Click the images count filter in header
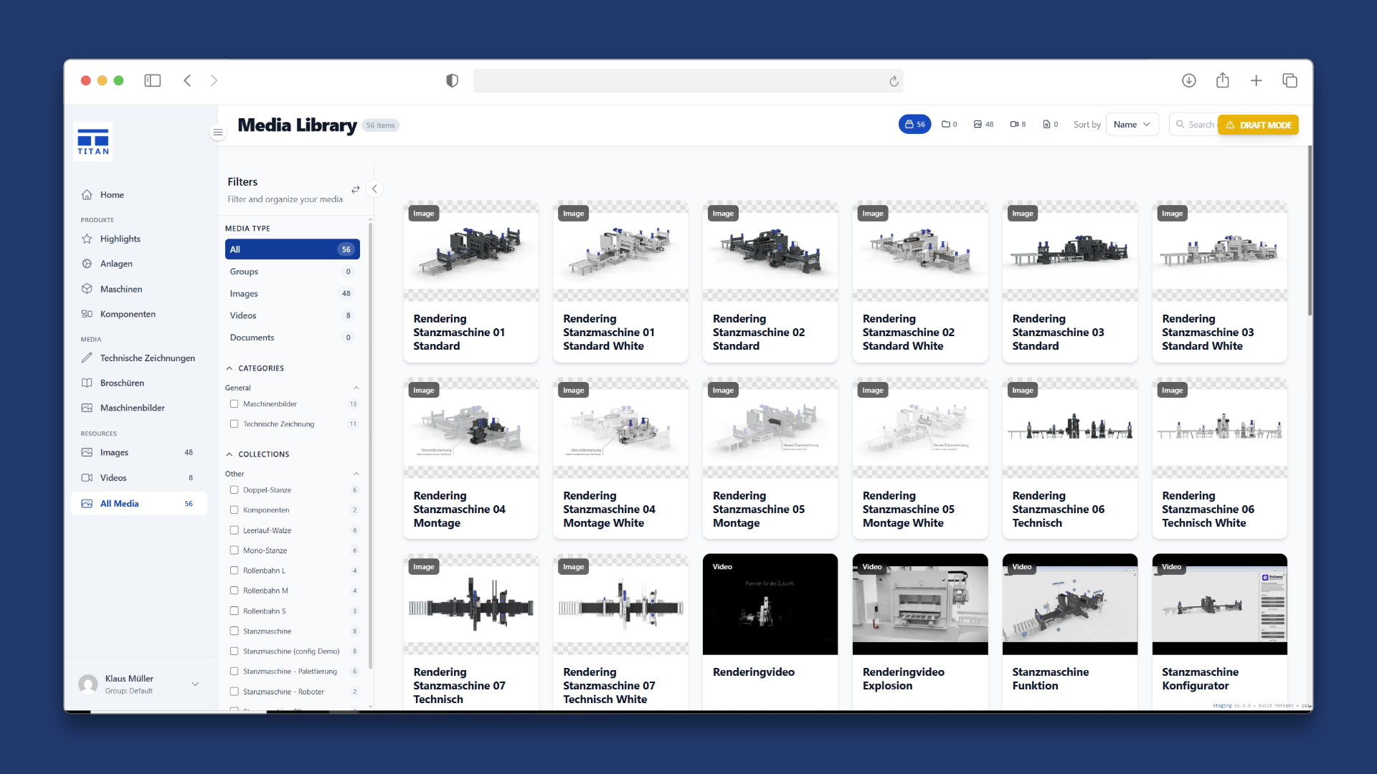1377x774 pixels. pos(983,125)
